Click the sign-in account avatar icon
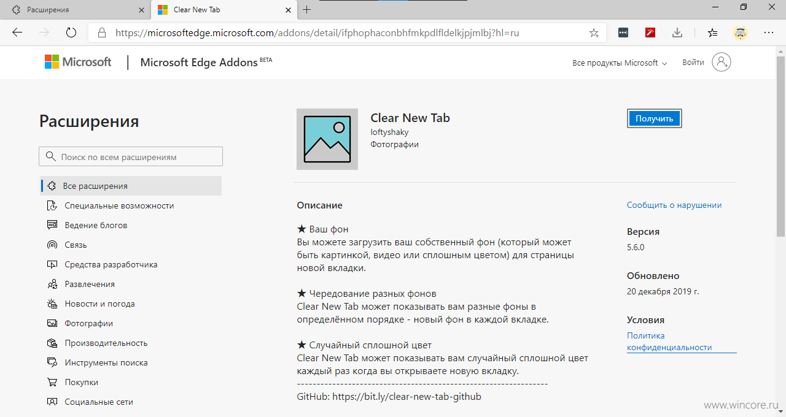Viewport: 786px width, 417px height. click(x=722, y=62)
